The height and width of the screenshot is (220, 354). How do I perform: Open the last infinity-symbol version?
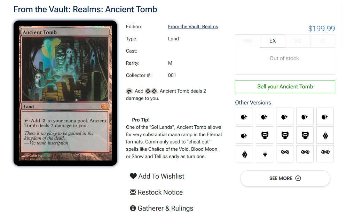pos(325,152)
